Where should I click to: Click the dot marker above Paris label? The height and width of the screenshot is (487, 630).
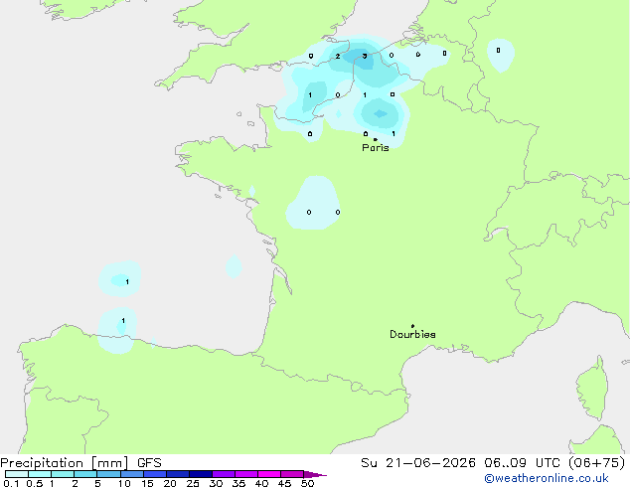pyautogui.click(x=376, y=139)
